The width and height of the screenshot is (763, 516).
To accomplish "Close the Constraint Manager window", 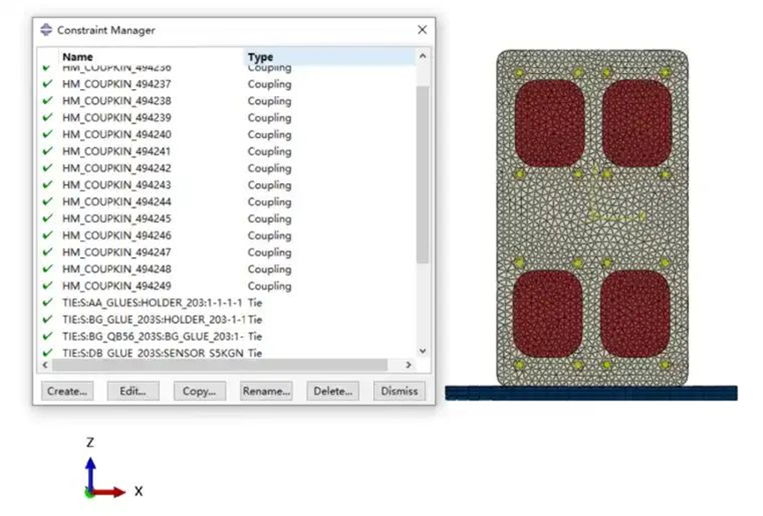I will 422,30.
